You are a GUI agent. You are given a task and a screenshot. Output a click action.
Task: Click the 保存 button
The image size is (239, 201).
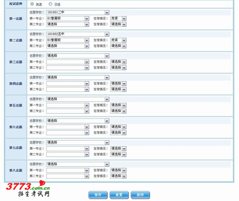pyautogui.click(x=98, y=195)
